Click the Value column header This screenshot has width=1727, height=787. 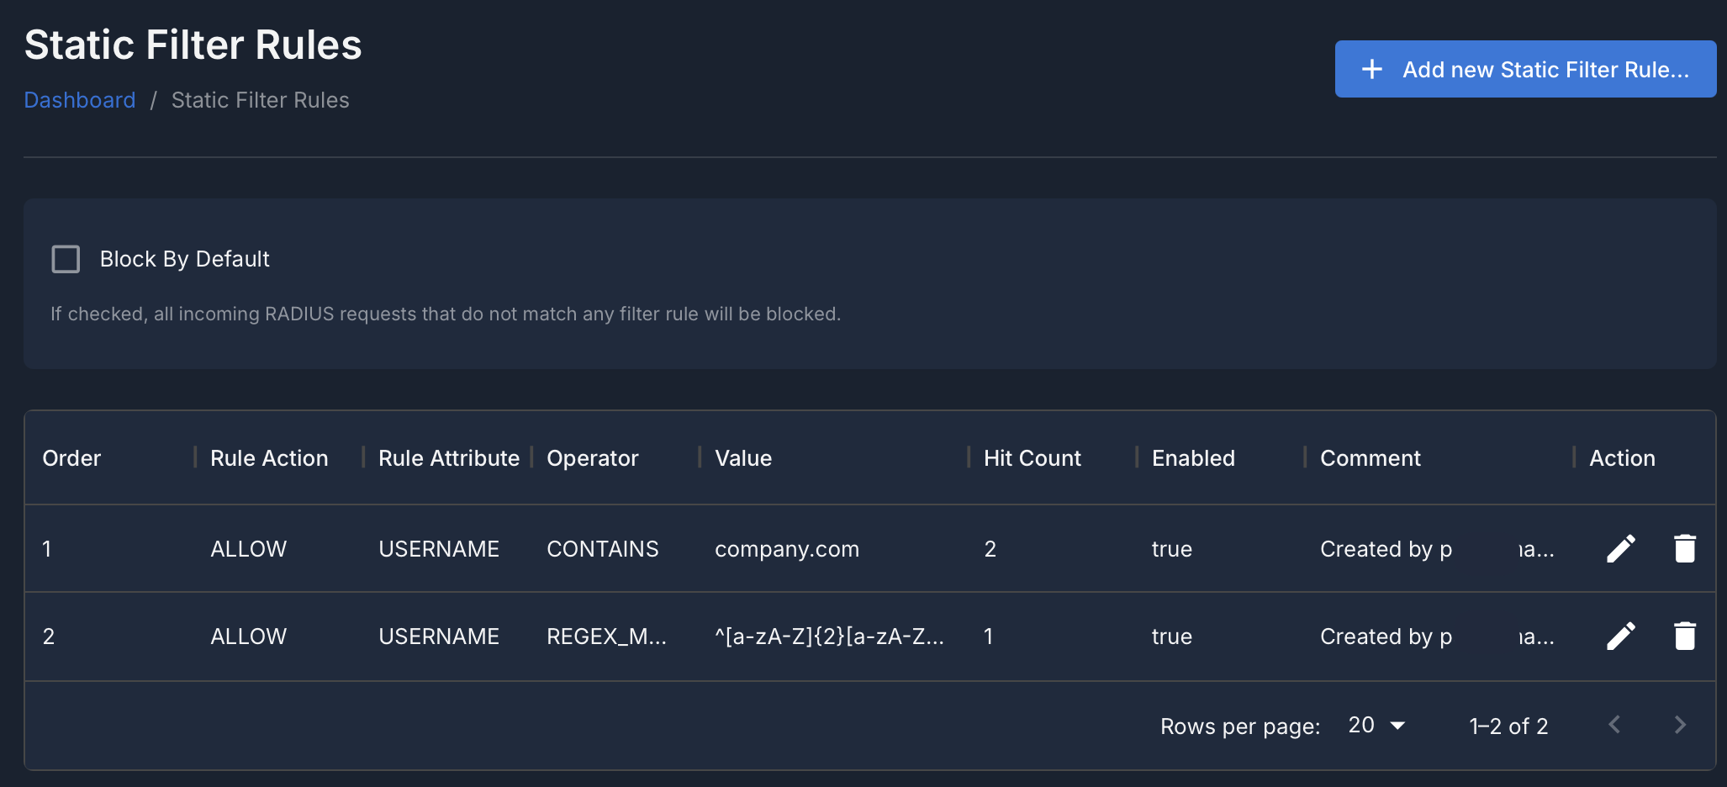(x=743, y=458)
